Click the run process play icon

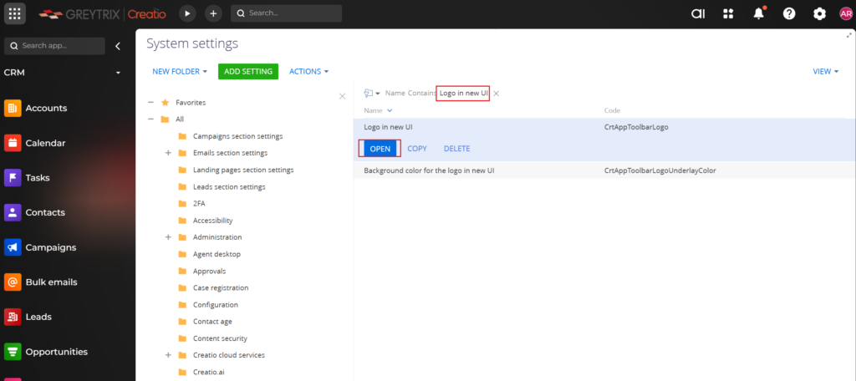click(187, 13)
